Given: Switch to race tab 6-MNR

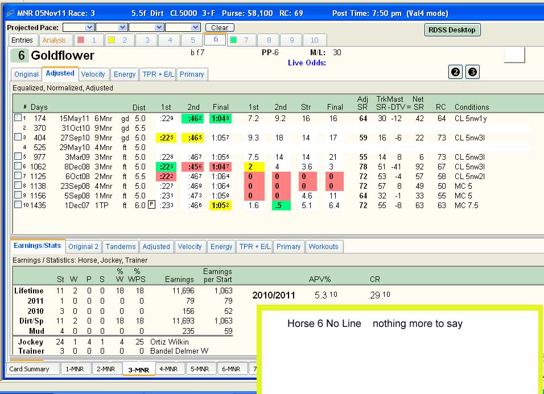Looking at the screenshot, I should point(231,369).
